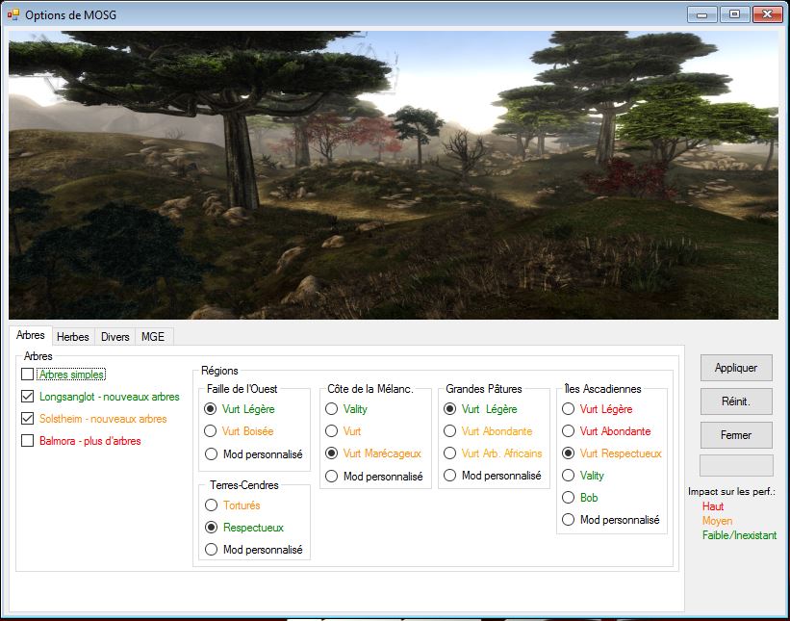Click the "Régions" group label
Viewport: 790px width, 621px height.
coord(219,371)
